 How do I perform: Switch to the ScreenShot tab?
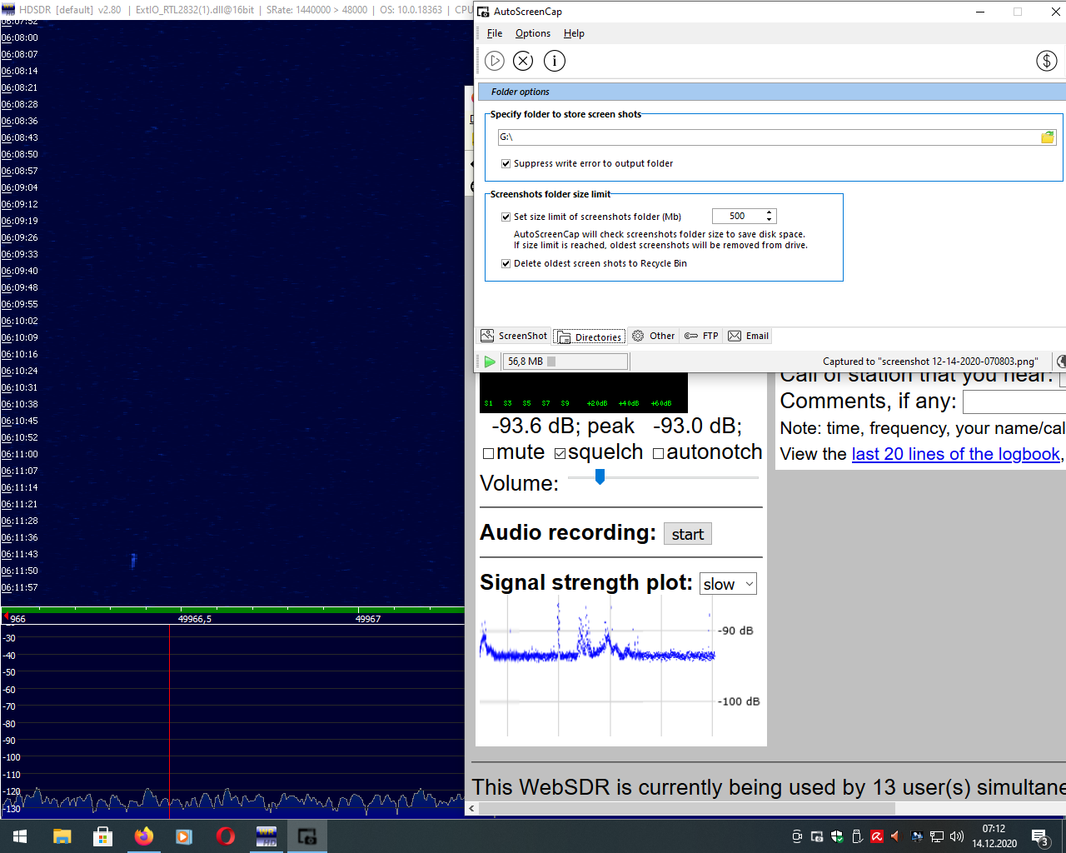(515, 336)
